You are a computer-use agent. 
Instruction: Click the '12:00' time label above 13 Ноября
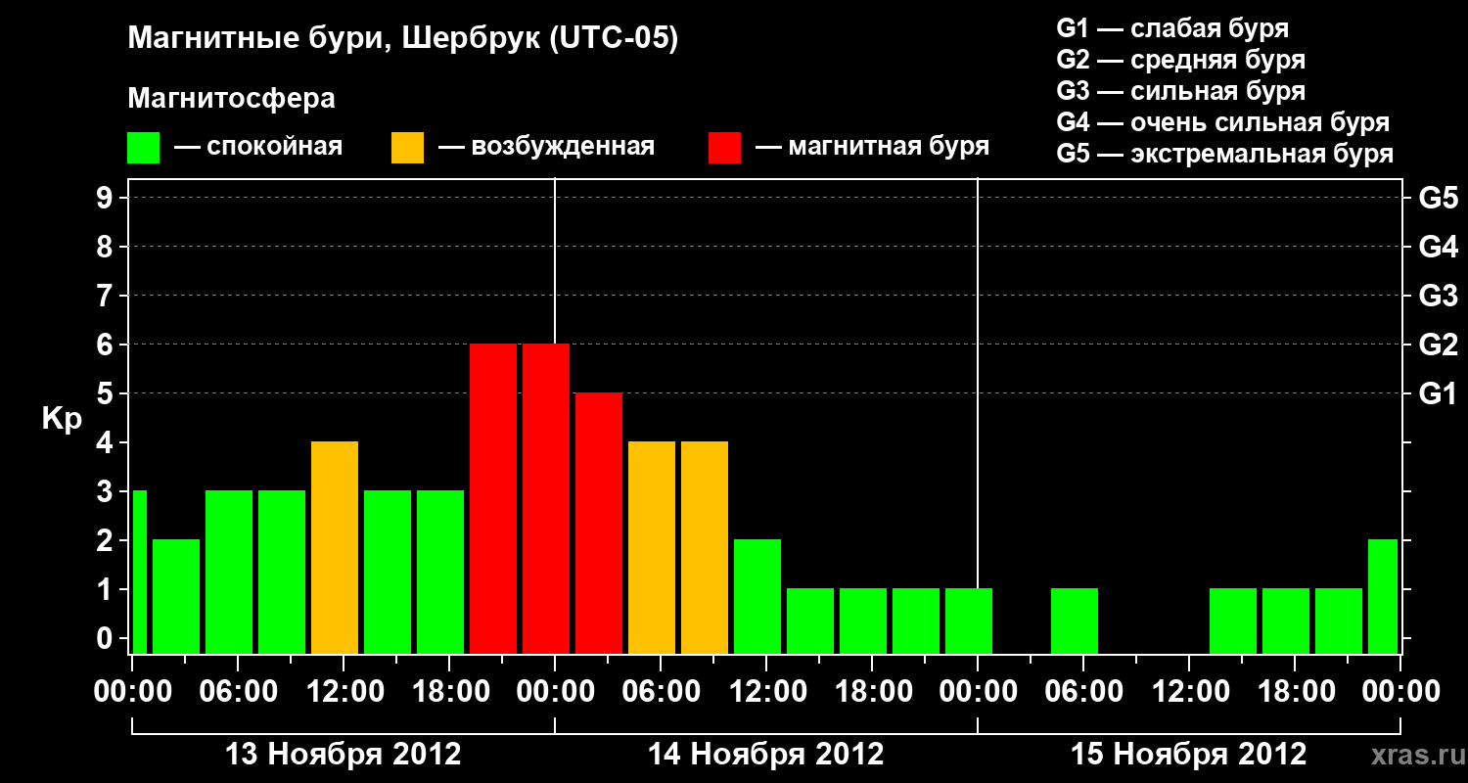click(x=344, y=691)
